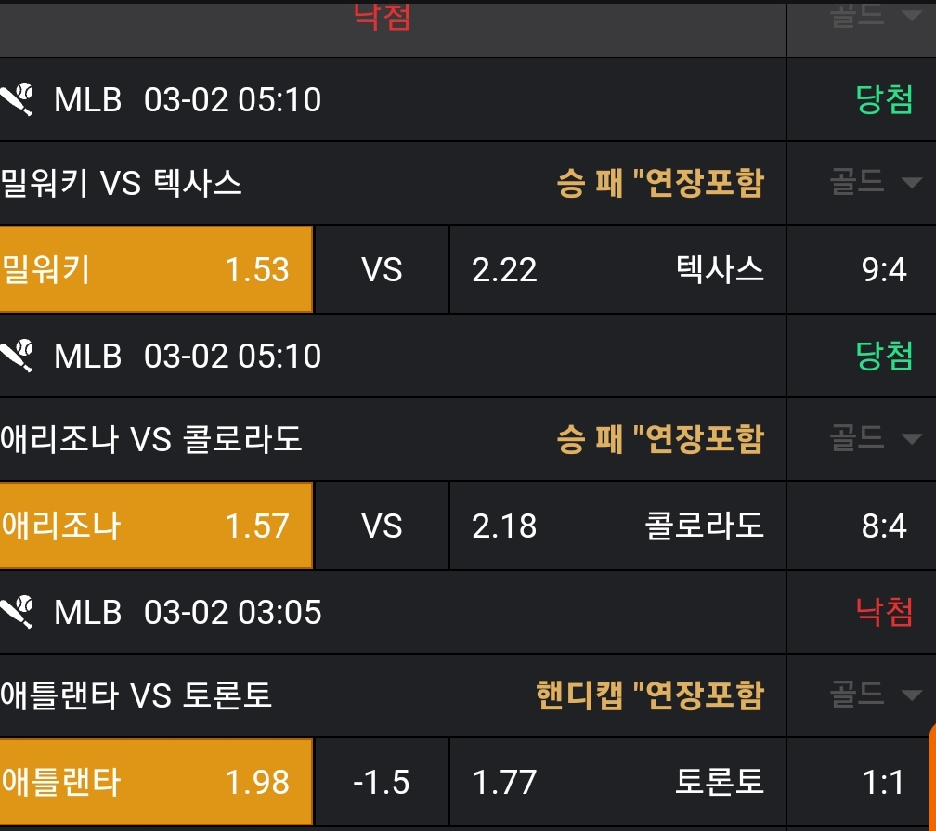Click the baseball icon above 애리조나 VS 콜로라도
Screen dimensions: 936x831
[17, 356]
